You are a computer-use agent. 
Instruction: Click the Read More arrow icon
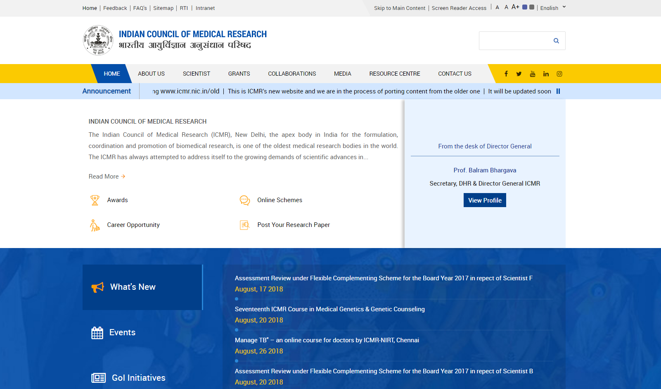pyautogui.click(x=123, y=177)
